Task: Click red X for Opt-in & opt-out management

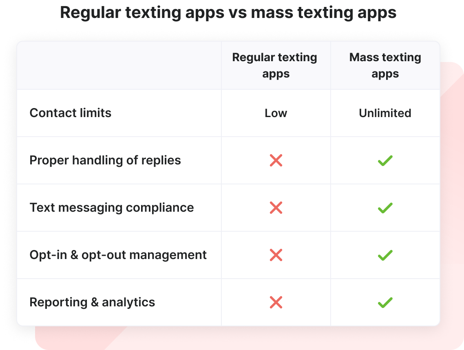Action: [x=276, y=255]
